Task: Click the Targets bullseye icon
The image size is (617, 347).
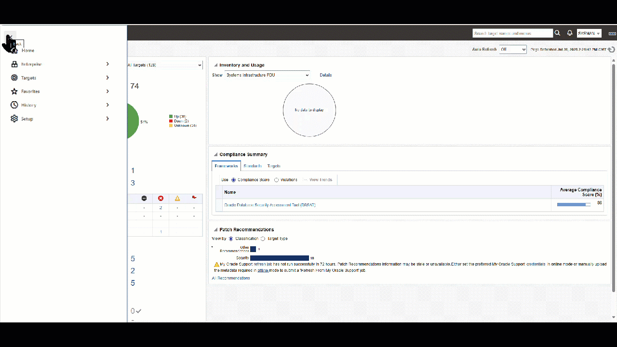Action: tap(14, 78)
